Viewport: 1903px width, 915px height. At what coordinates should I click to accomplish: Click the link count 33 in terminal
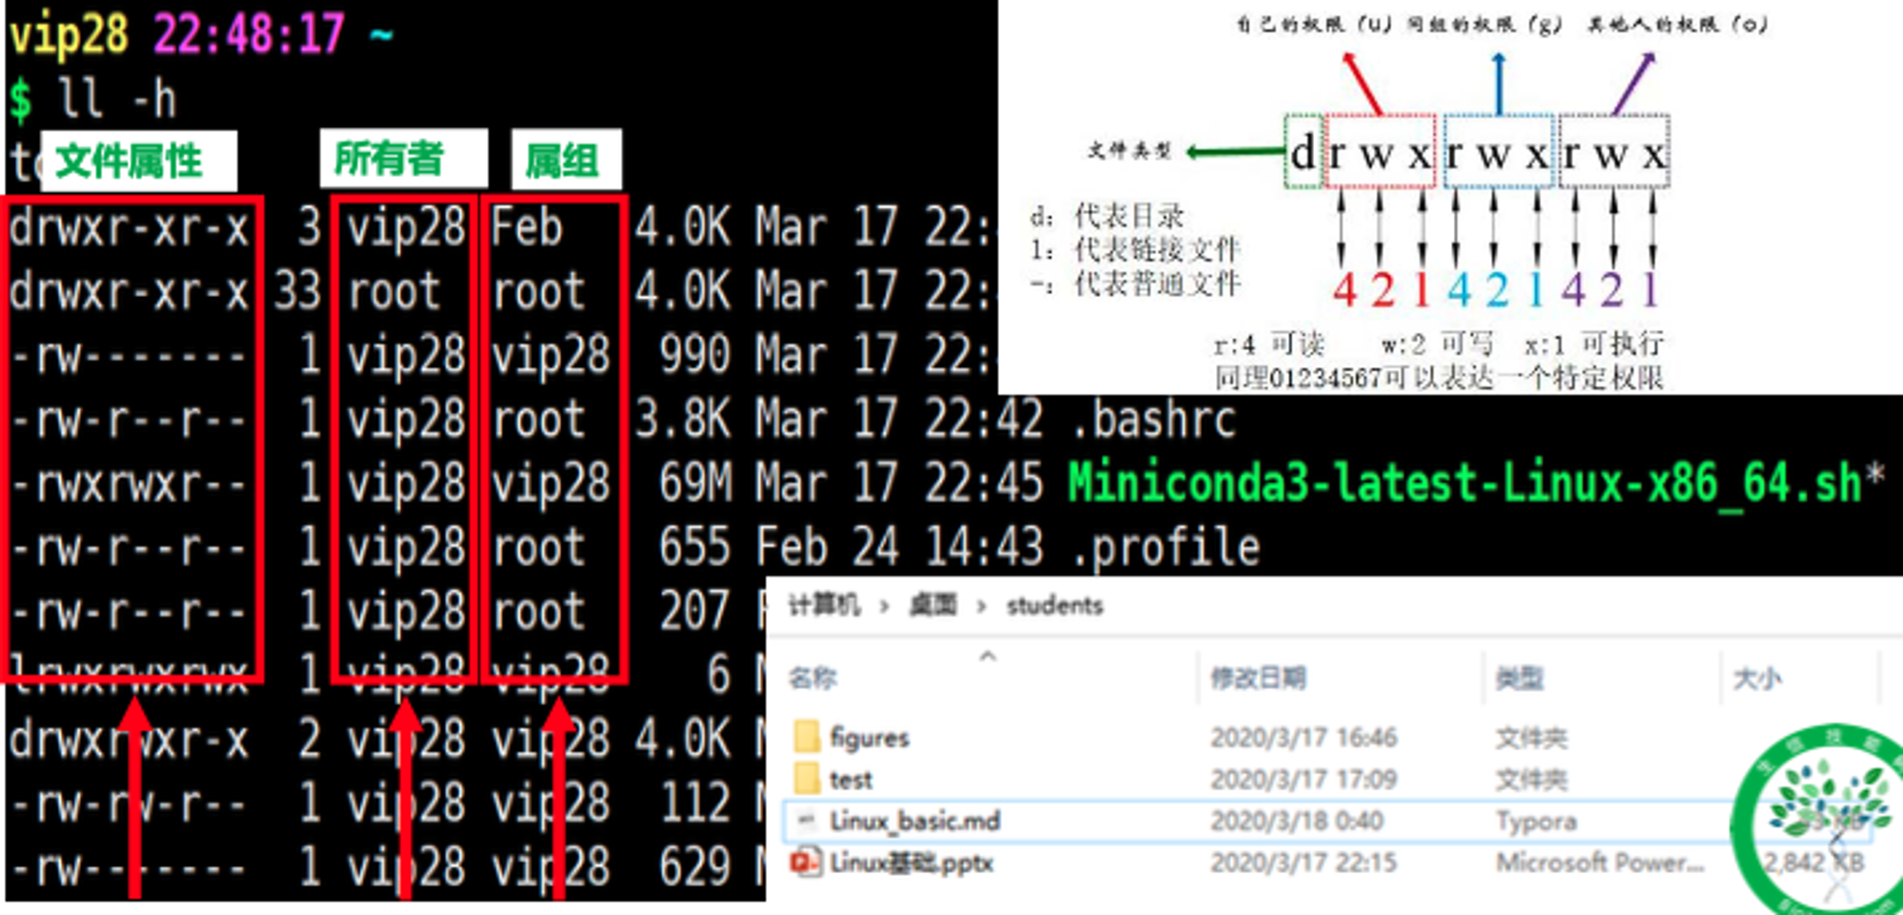[297, 291]
